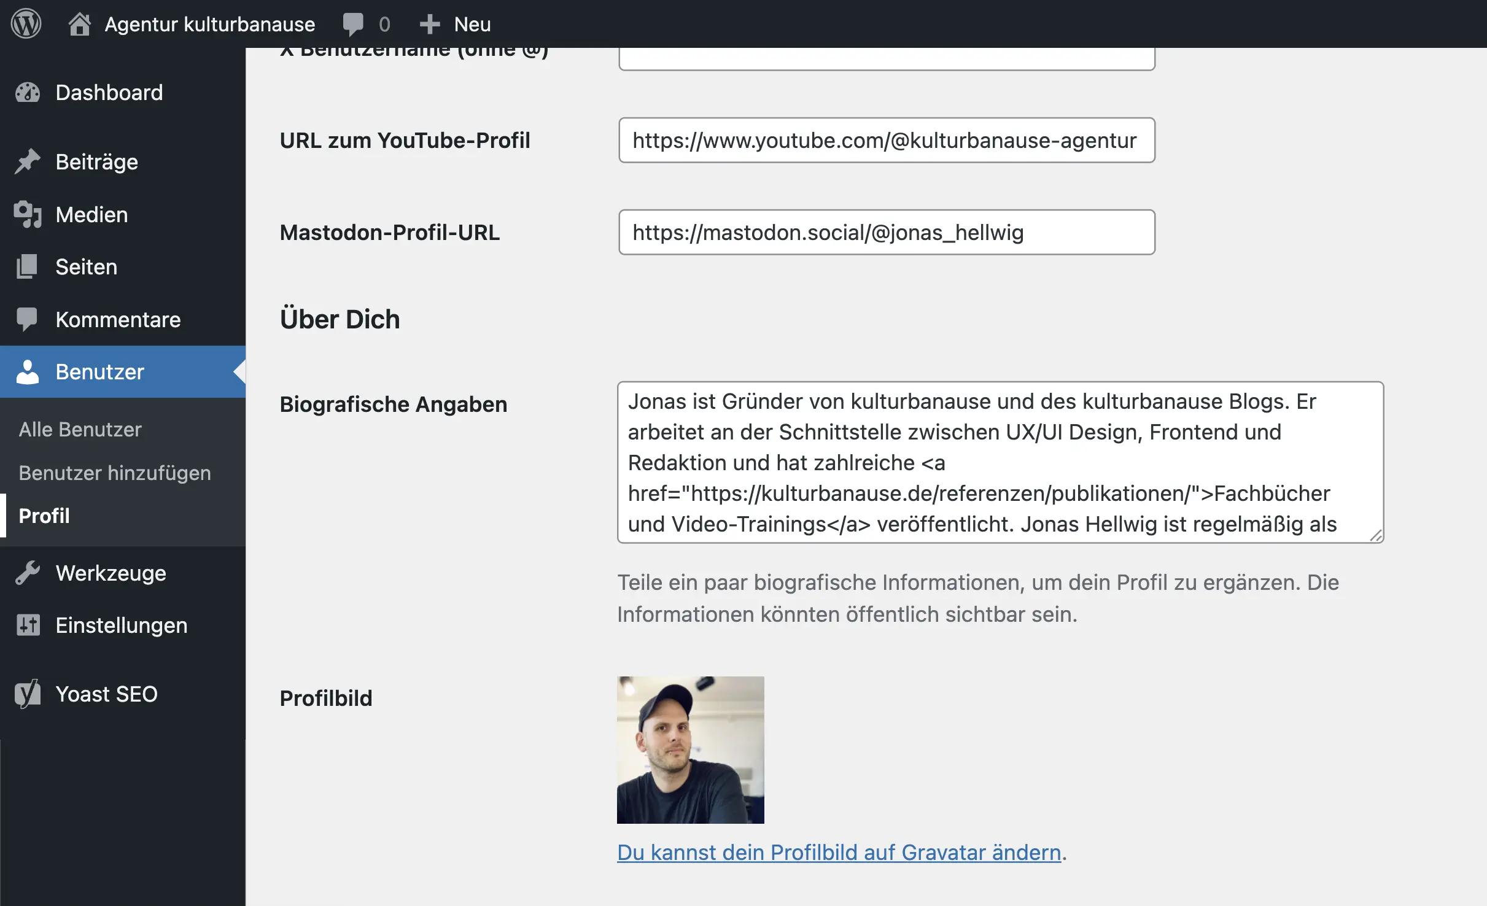
Task: Click the Medien media icon
Action: pos(28,214)
